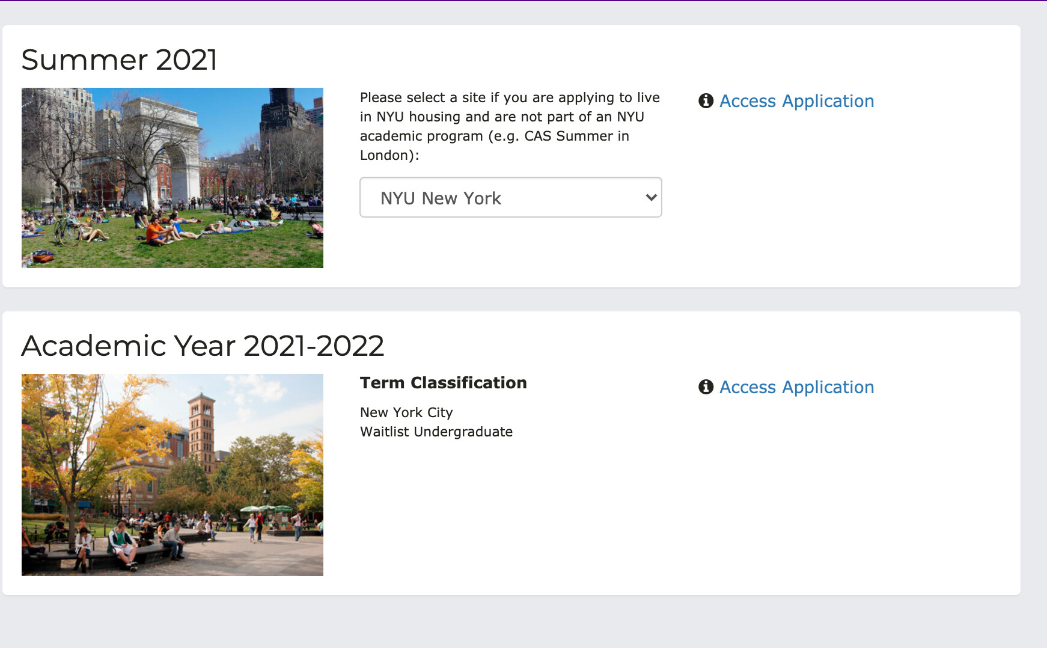1047x648 pixels.
Task: Click the New York City text
Action: pos(406,412)
